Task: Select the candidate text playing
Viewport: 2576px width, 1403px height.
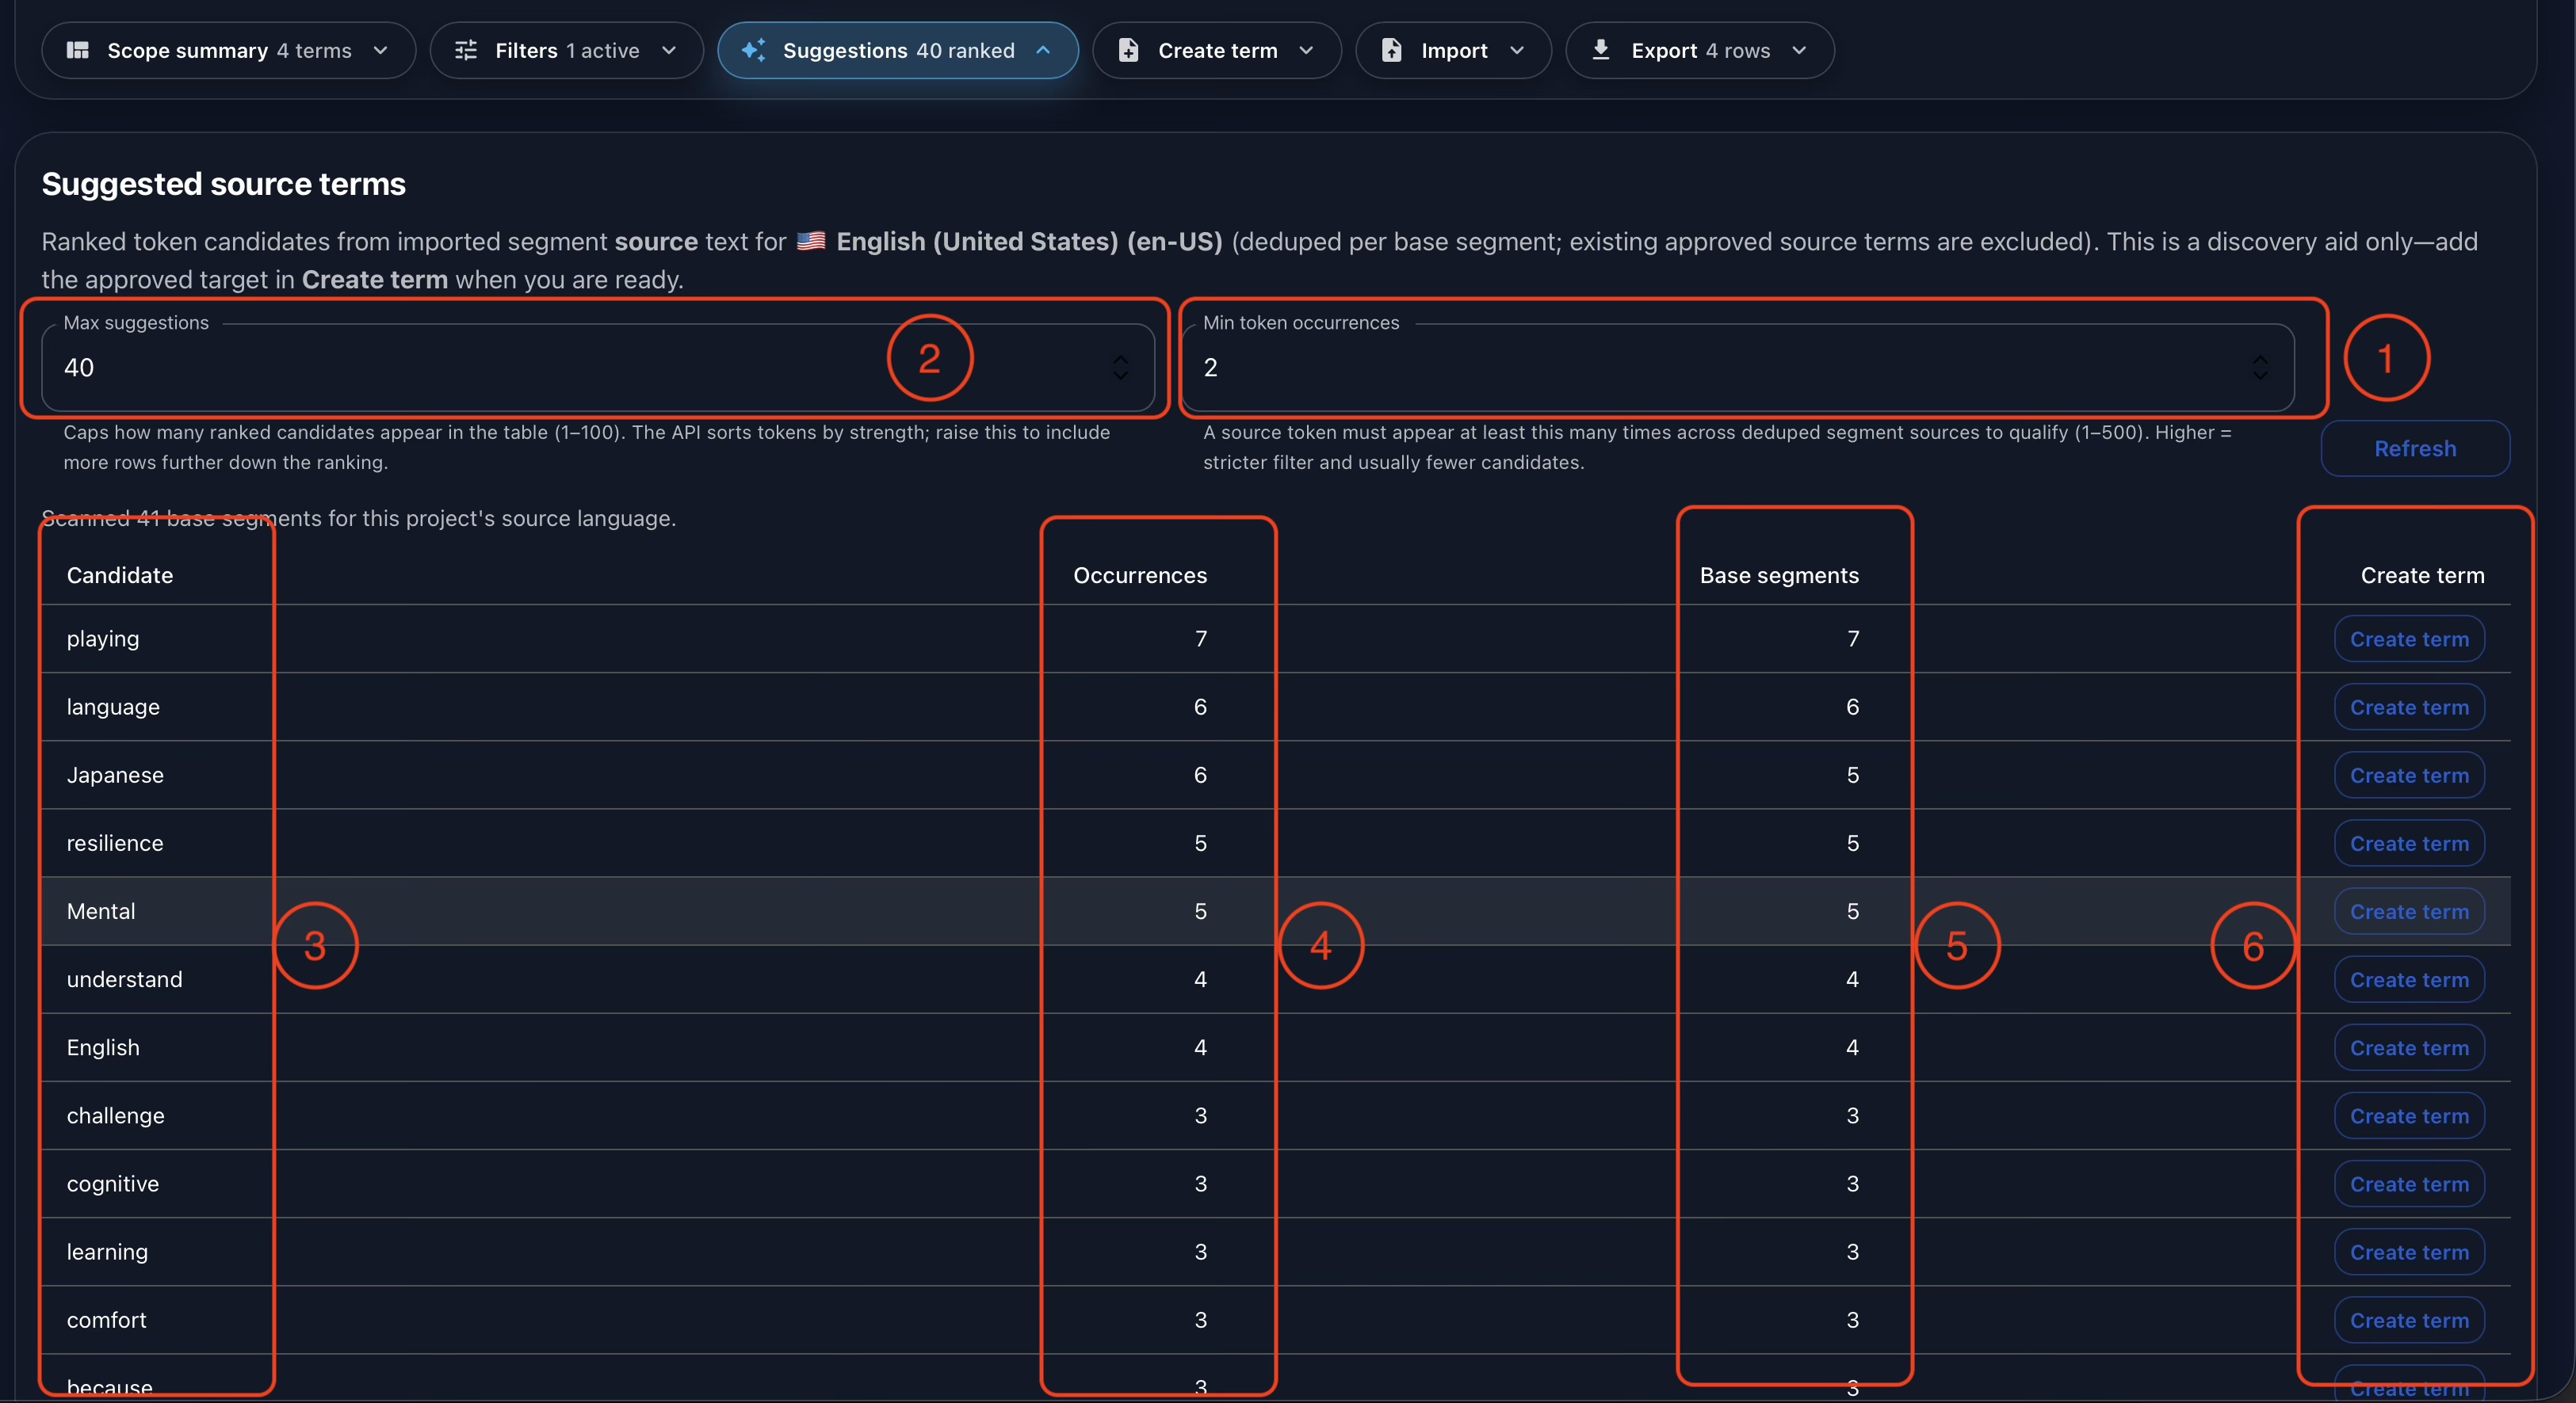Action: tap(103, 639)
